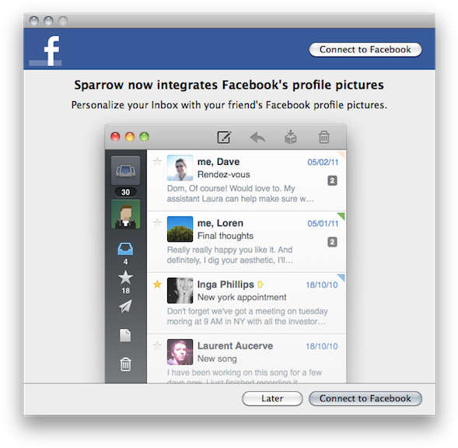Click the blue corner label on Inga's message
The image size is (458, 448).
(x=341, y=278)
